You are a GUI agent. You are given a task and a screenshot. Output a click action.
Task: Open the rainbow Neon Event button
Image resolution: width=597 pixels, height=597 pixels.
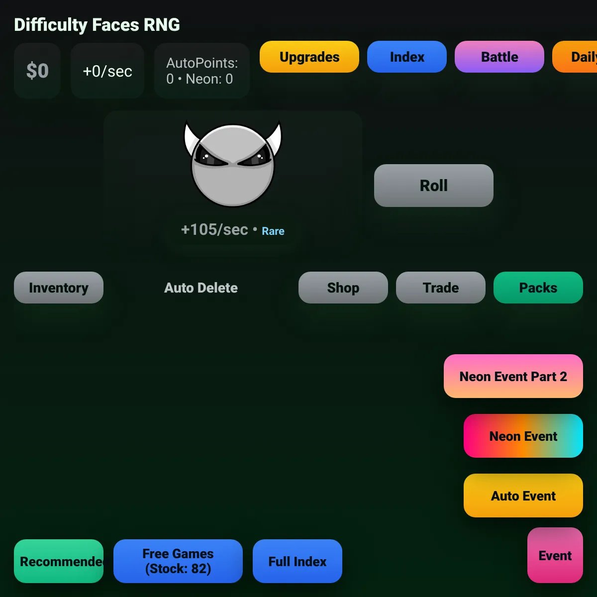coord(523,436)
